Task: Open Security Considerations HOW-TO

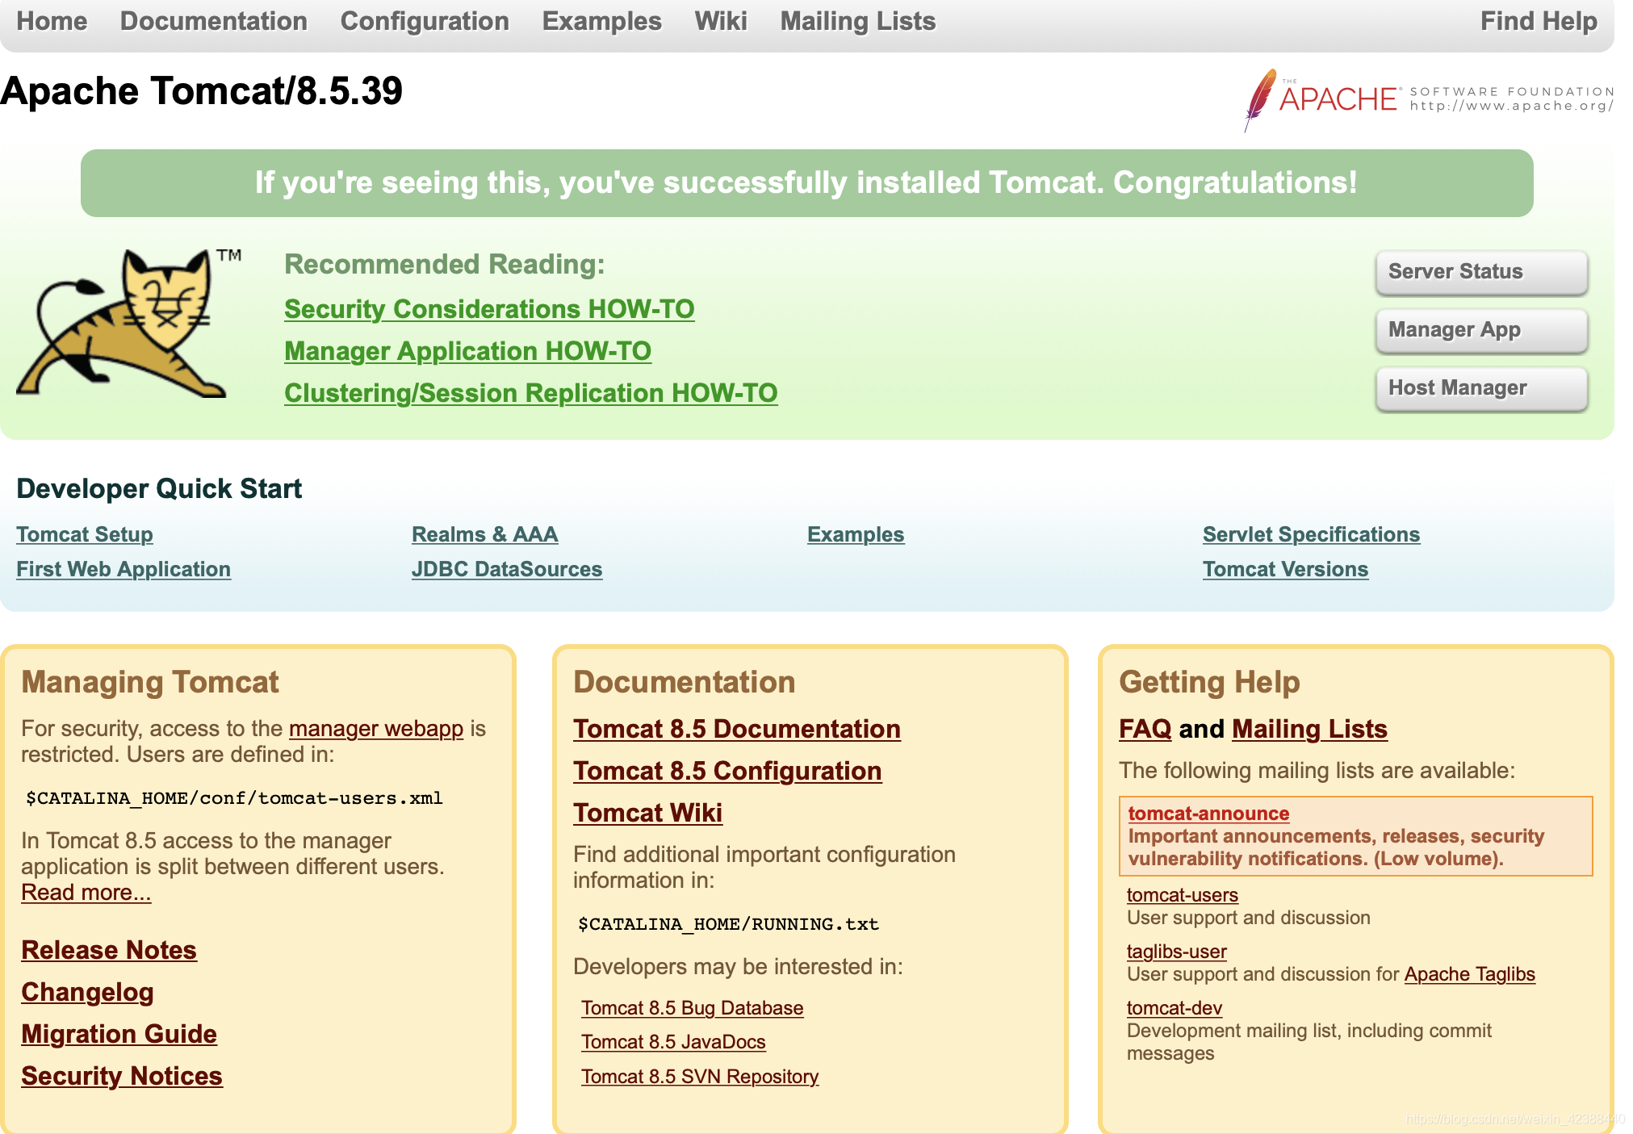Action: (x=489, y=308)
